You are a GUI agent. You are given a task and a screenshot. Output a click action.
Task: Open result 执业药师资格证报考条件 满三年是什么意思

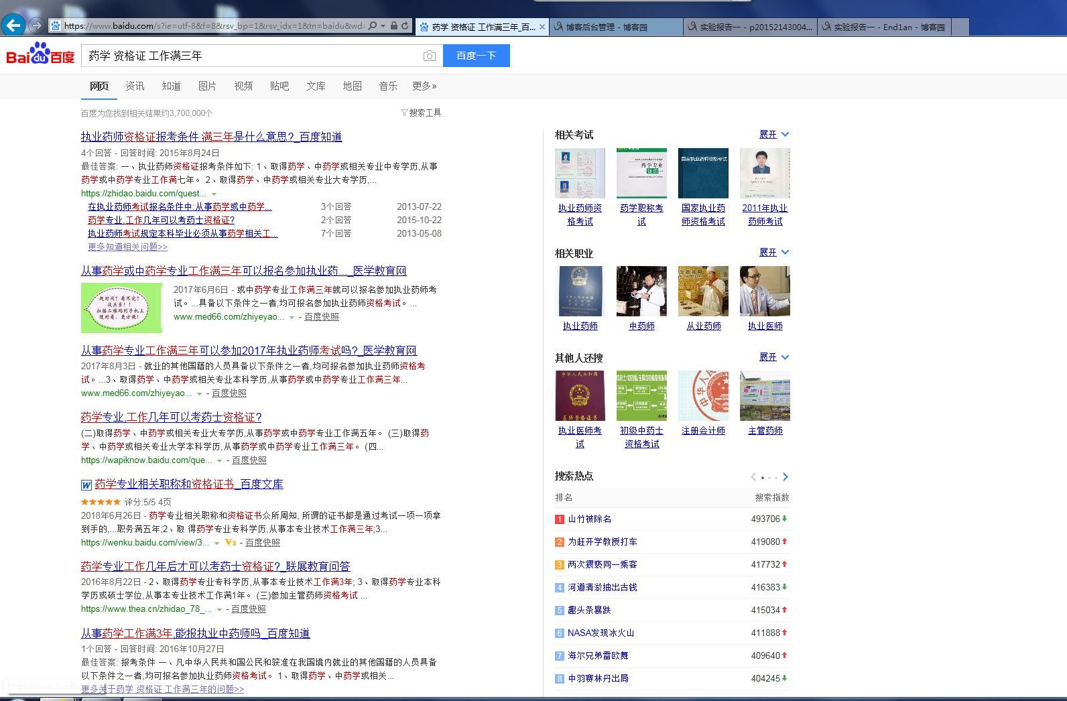point(211,137)
